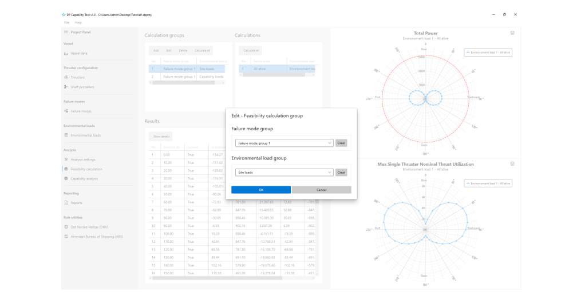Screen dimensions: 573x300
Task: Open the Help menu
Action: click(78, 23)
